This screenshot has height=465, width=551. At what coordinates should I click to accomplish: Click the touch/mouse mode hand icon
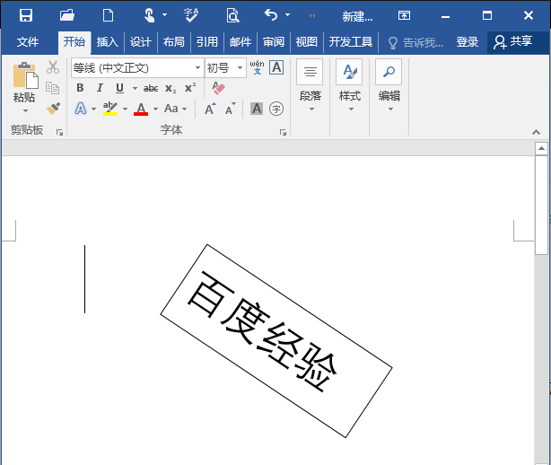coord(149,15)
